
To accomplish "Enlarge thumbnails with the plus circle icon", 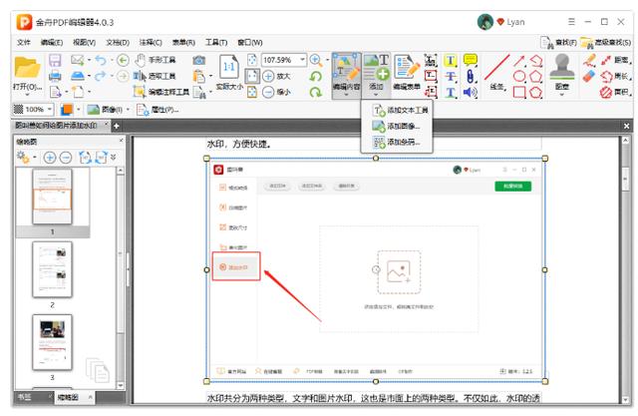I will pos(50,157).
